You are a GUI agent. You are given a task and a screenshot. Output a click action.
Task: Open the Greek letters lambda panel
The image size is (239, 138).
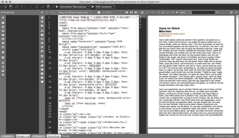click(x=3, y=39)
